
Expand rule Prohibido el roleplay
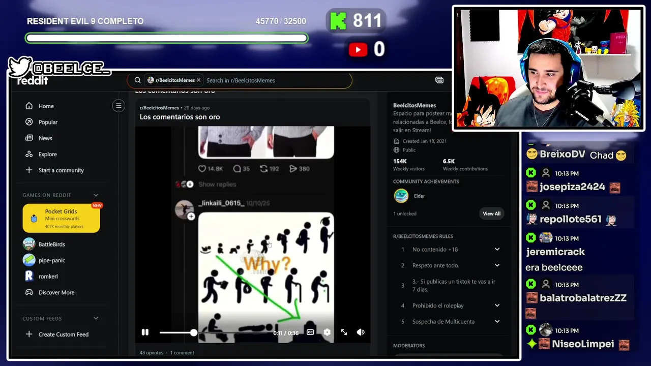pos(497,306)
